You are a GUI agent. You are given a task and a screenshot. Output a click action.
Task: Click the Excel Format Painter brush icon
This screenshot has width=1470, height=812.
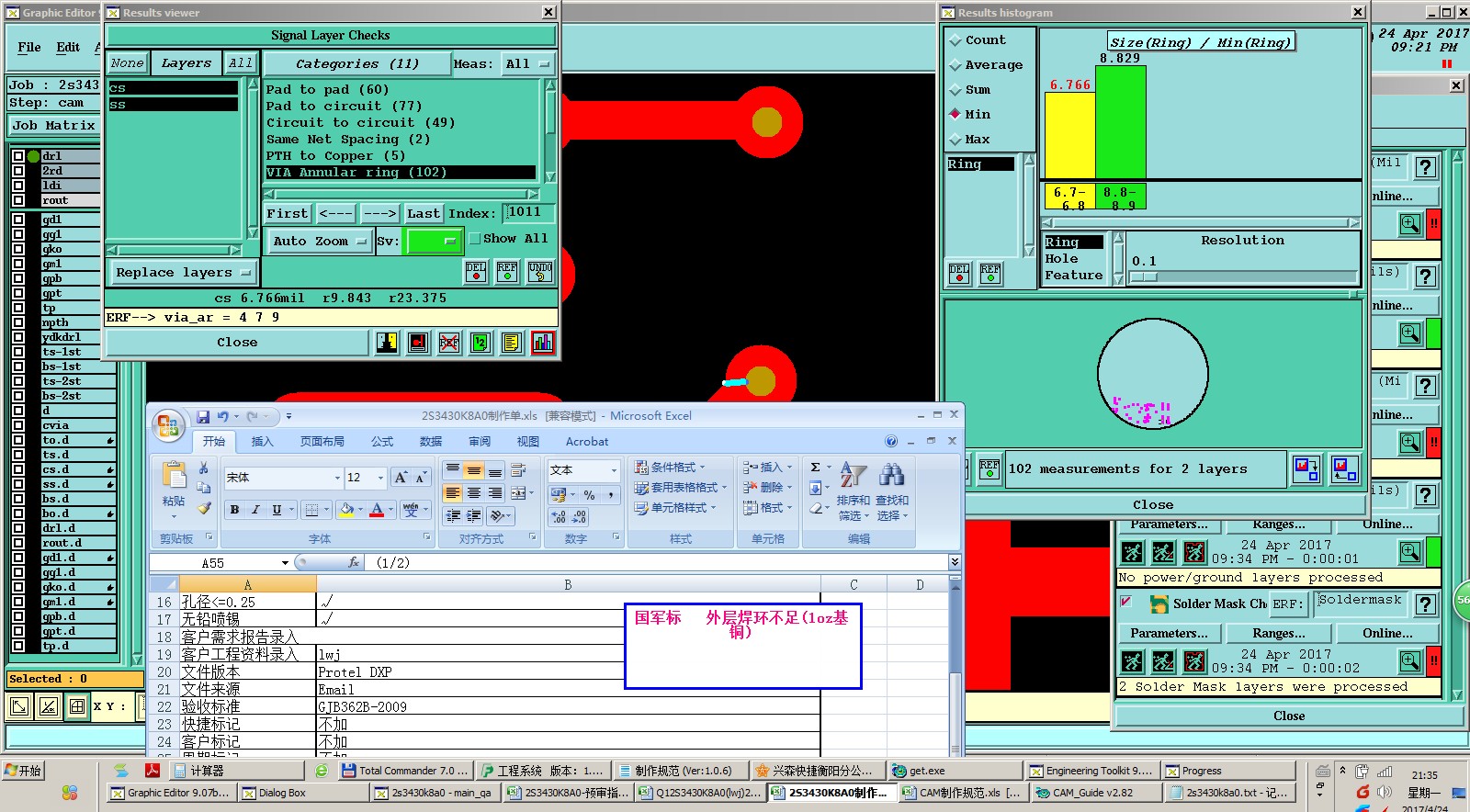(x=204, y=508)
